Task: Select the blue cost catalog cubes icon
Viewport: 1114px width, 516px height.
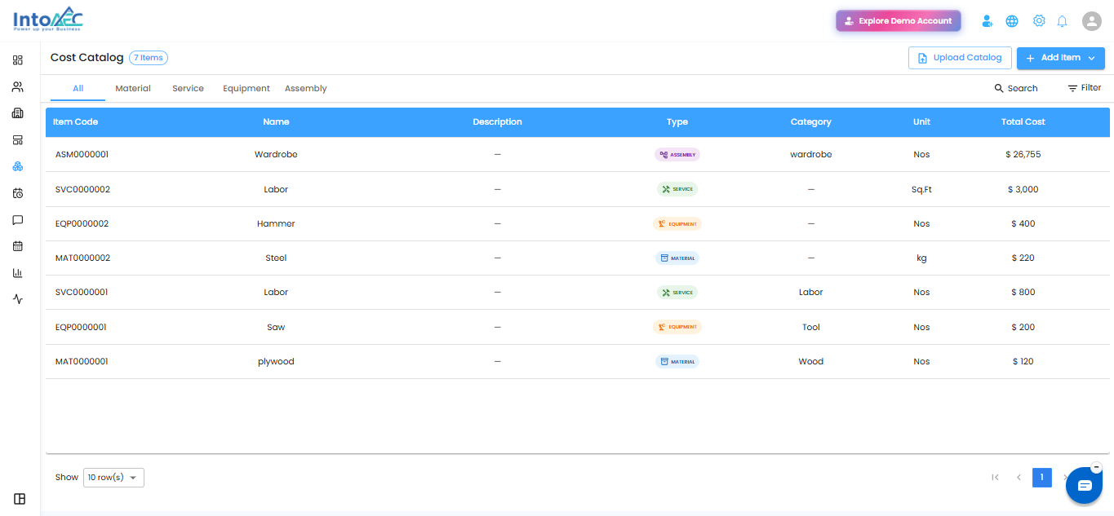Action: click(x=18, y=166)
